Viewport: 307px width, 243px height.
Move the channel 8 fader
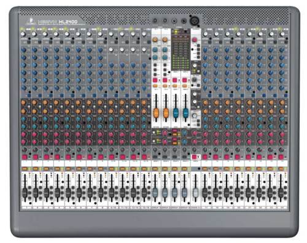click(101, 193)
